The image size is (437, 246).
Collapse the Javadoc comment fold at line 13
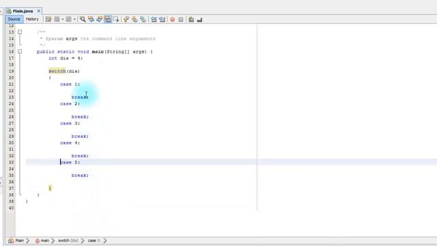(x=20, y=32)
